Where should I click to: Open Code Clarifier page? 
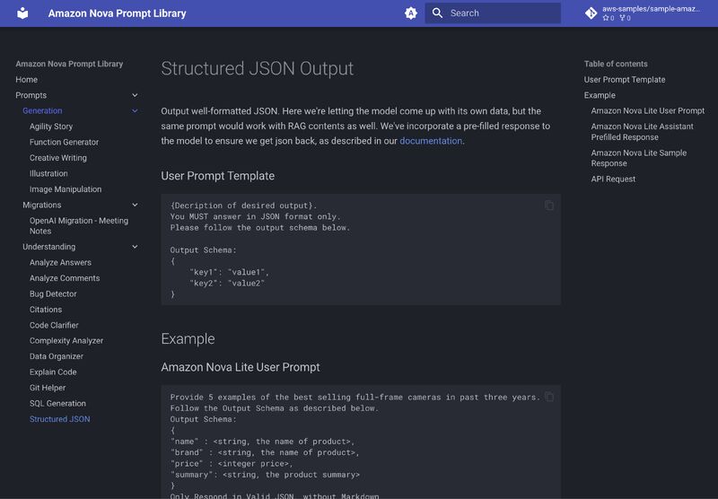pyautogui.click(x=54, y=325)
